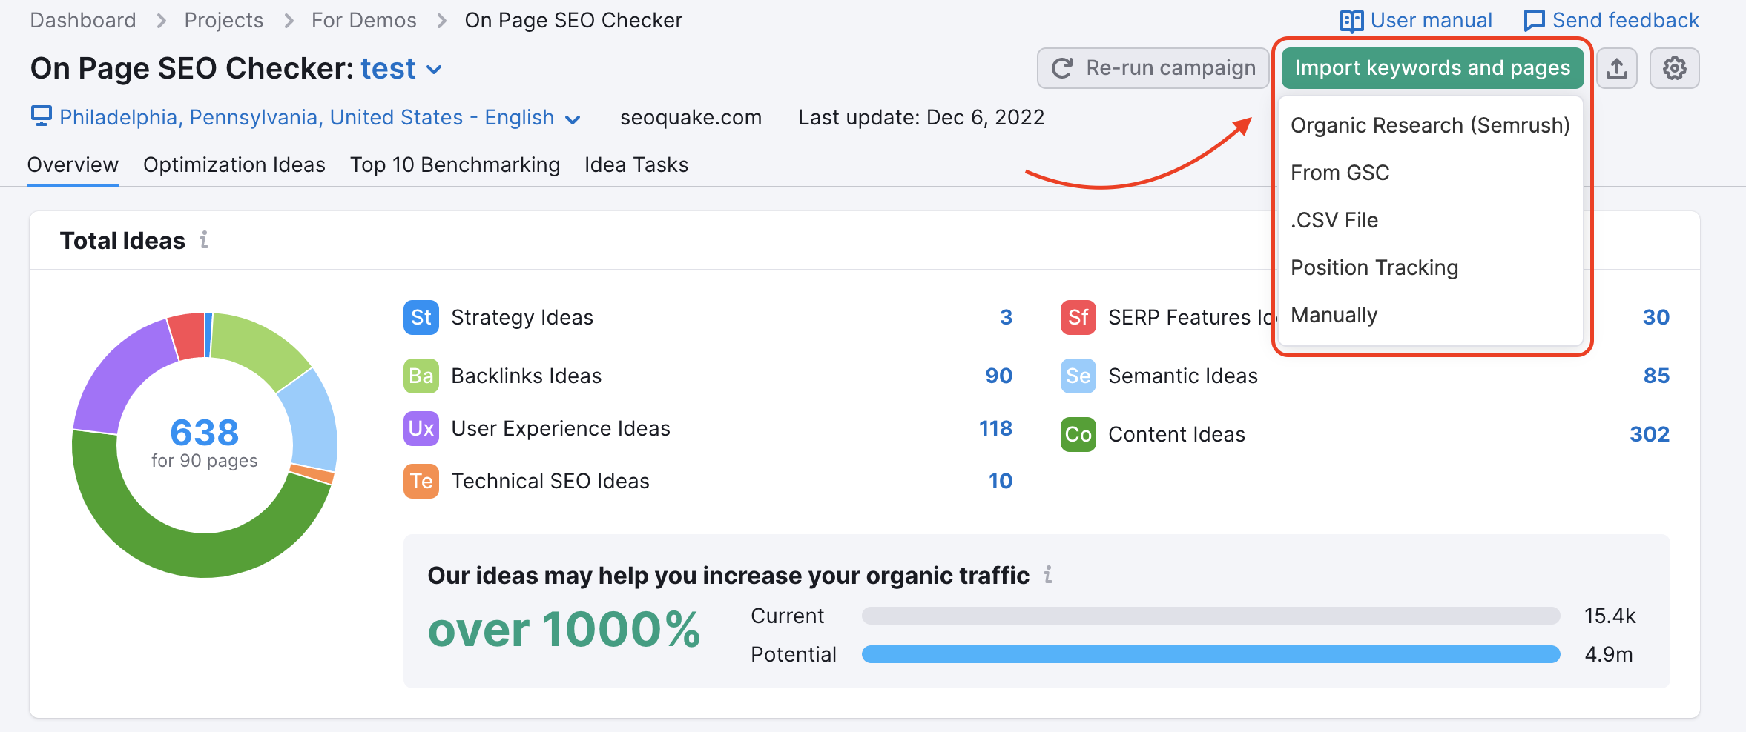Click the Potential traffic progress bar
Viewport: 1746px width, 732px height.
(x=1209, y=654)
